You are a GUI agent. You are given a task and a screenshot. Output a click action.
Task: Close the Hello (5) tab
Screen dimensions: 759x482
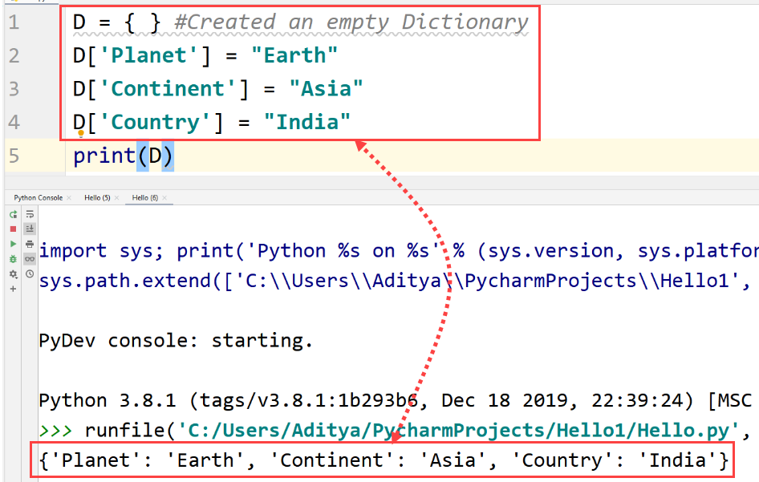[x=116, y=198]
